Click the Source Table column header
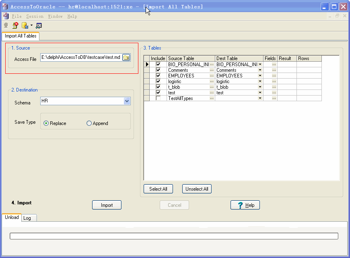Image resolution: width=350 pixels, height=258 pixels. pos(191,58)
